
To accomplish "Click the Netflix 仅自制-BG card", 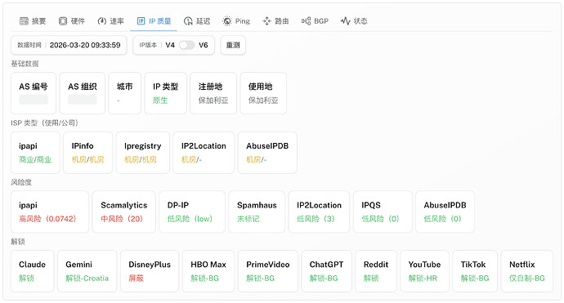I will click(527, 271).
